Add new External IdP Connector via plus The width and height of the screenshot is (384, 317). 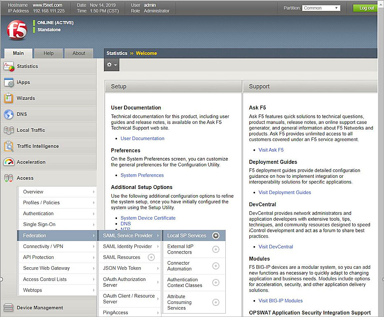pyautogui.click(x=215, y=249)
